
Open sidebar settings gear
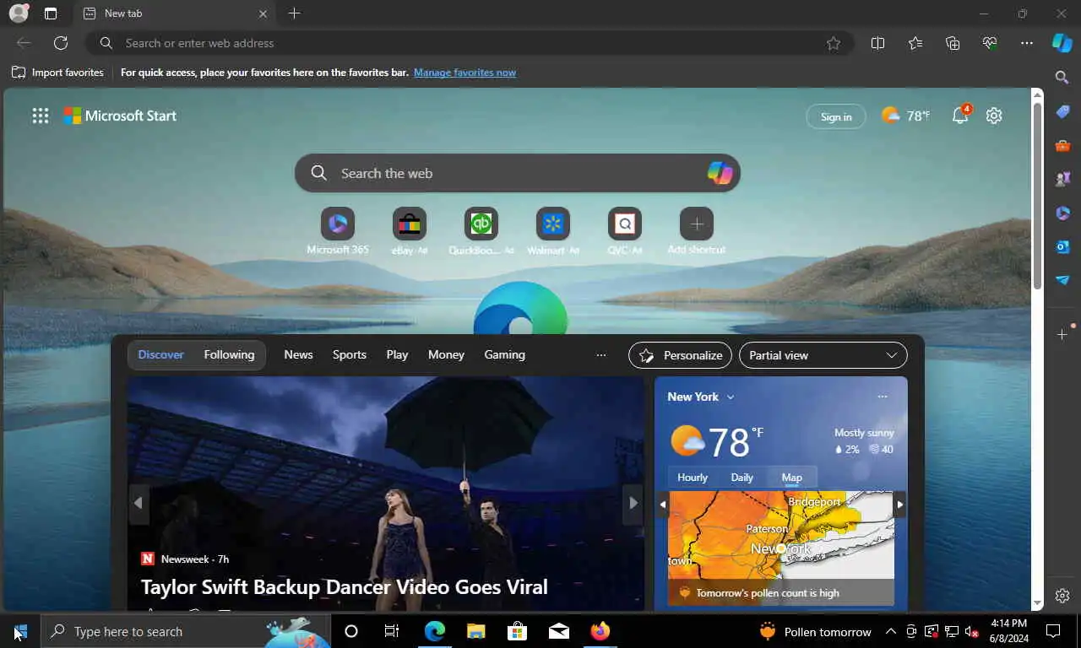1062,596
